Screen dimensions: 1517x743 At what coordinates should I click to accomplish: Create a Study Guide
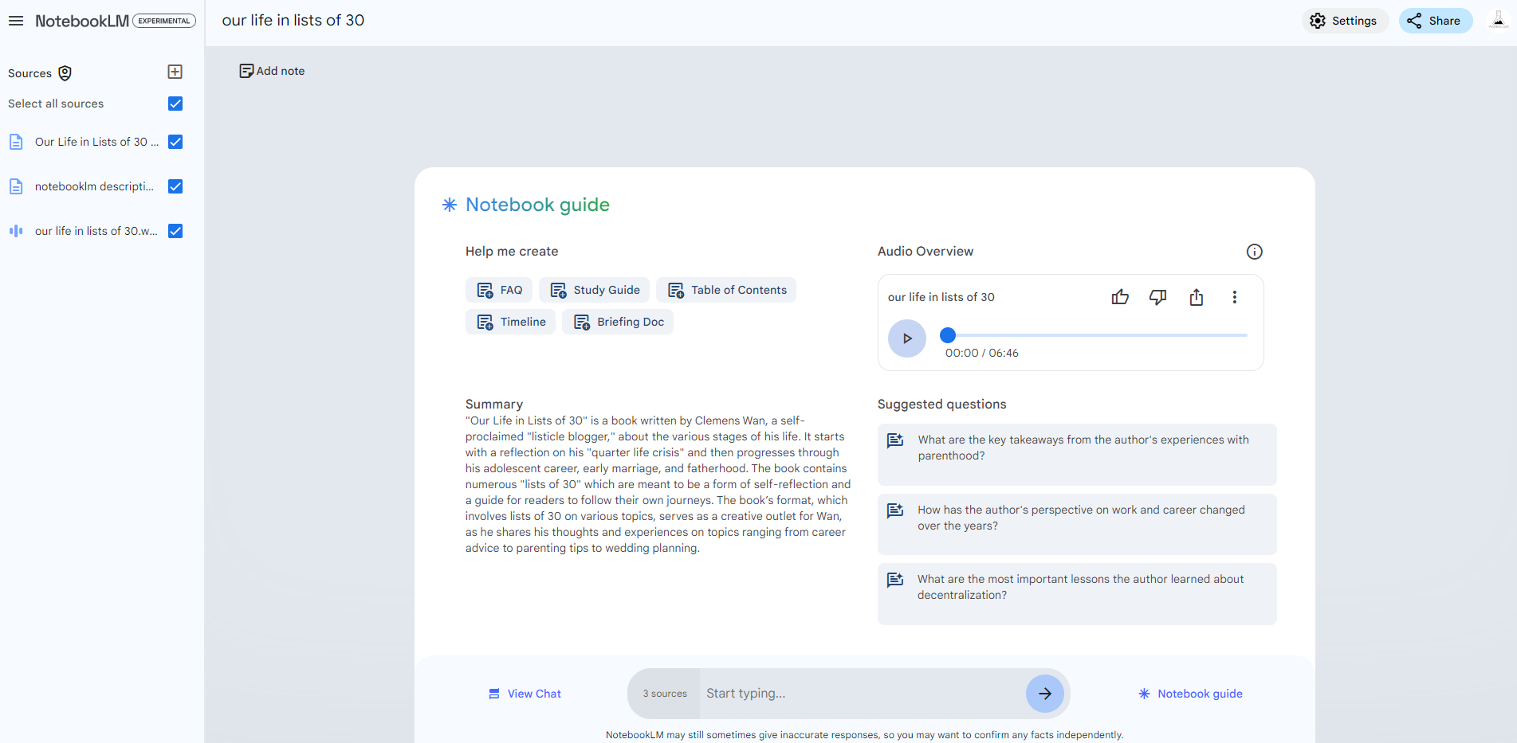tap(594, 290)
